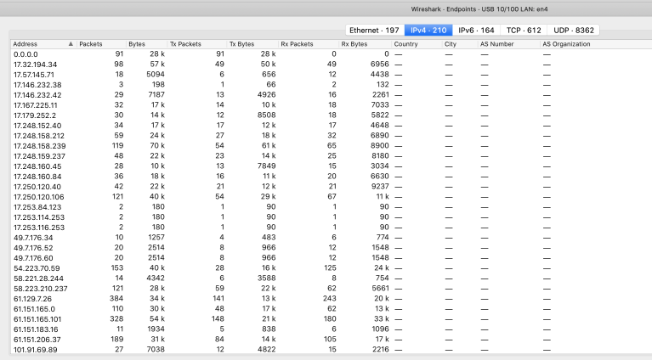
Task: Sort by Rx Bytes column
Action: [354, 43]
